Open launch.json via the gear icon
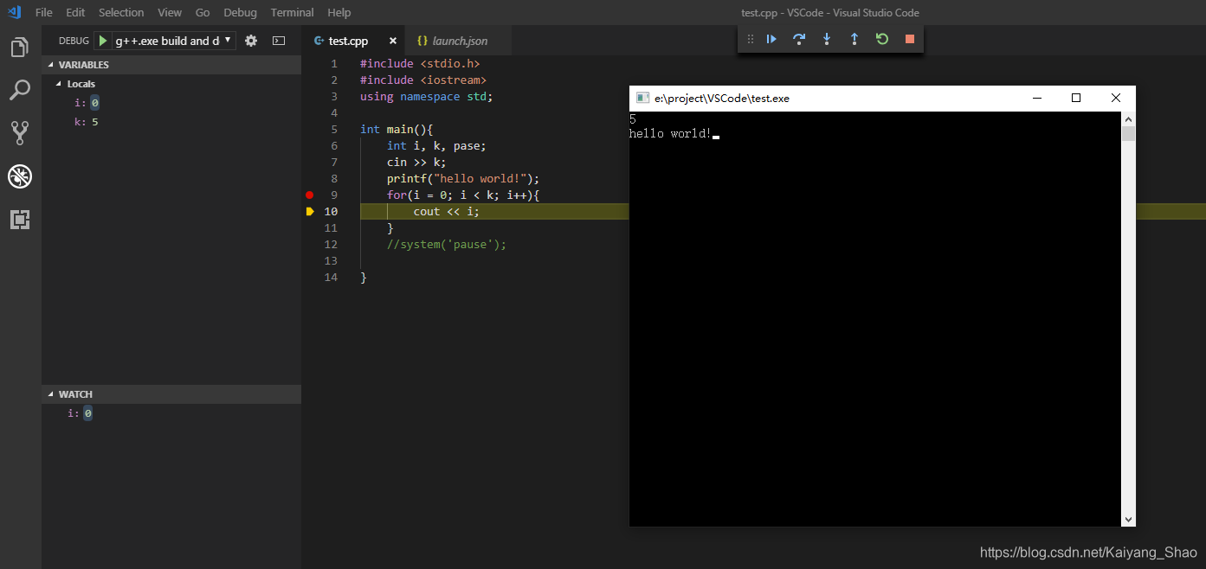 (x=251, y=41)
